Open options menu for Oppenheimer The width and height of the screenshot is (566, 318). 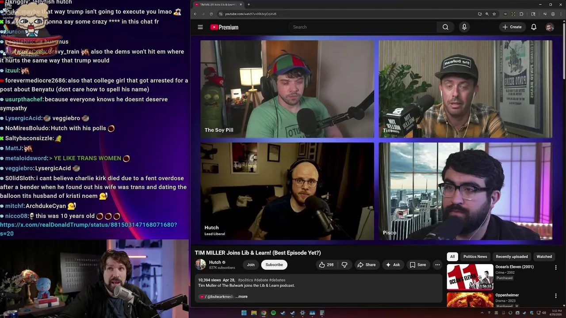[556, 296]
